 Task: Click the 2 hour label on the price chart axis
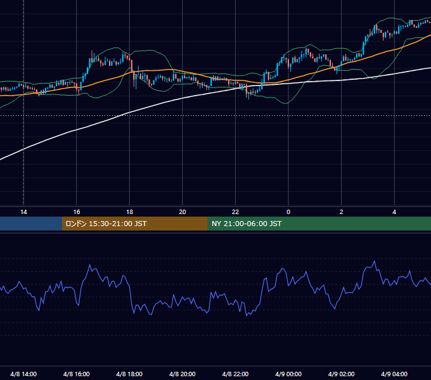(341, 212)
